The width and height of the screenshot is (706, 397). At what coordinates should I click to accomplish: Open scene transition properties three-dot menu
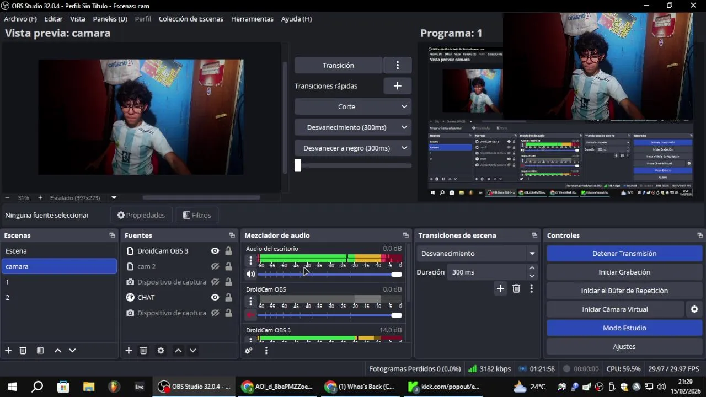(x=531, y=288)
